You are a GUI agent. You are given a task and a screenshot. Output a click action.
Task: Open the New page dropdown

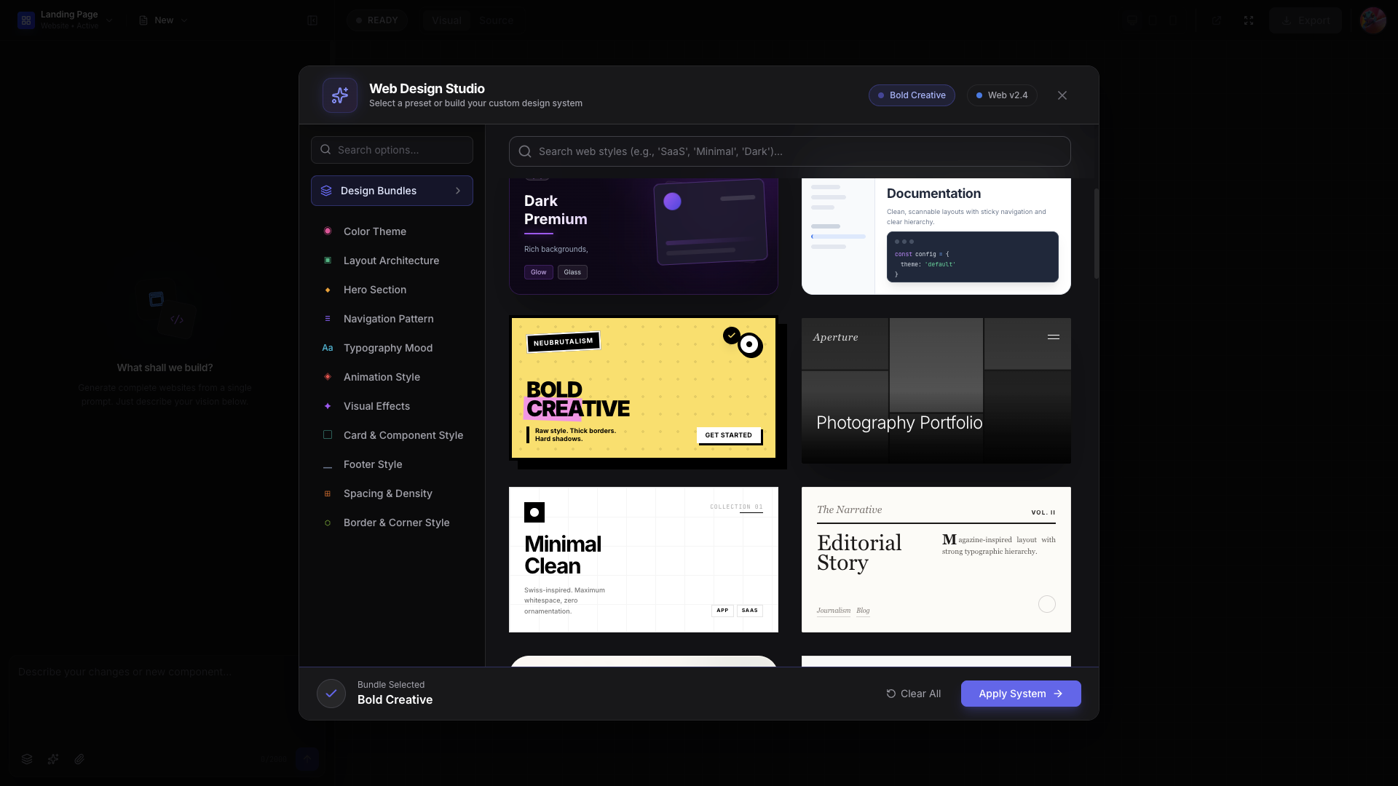184,20
